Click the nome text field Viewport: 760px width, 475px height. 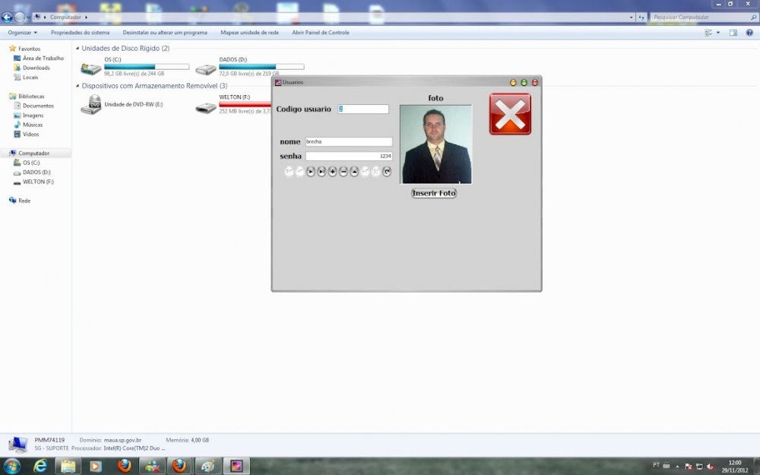(348, 141)
